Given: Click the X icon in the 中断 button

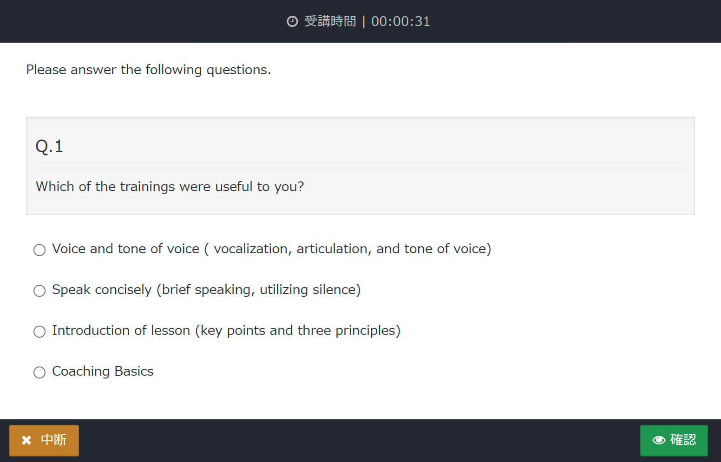Looking at the screenshot, I should pos(26,440).
